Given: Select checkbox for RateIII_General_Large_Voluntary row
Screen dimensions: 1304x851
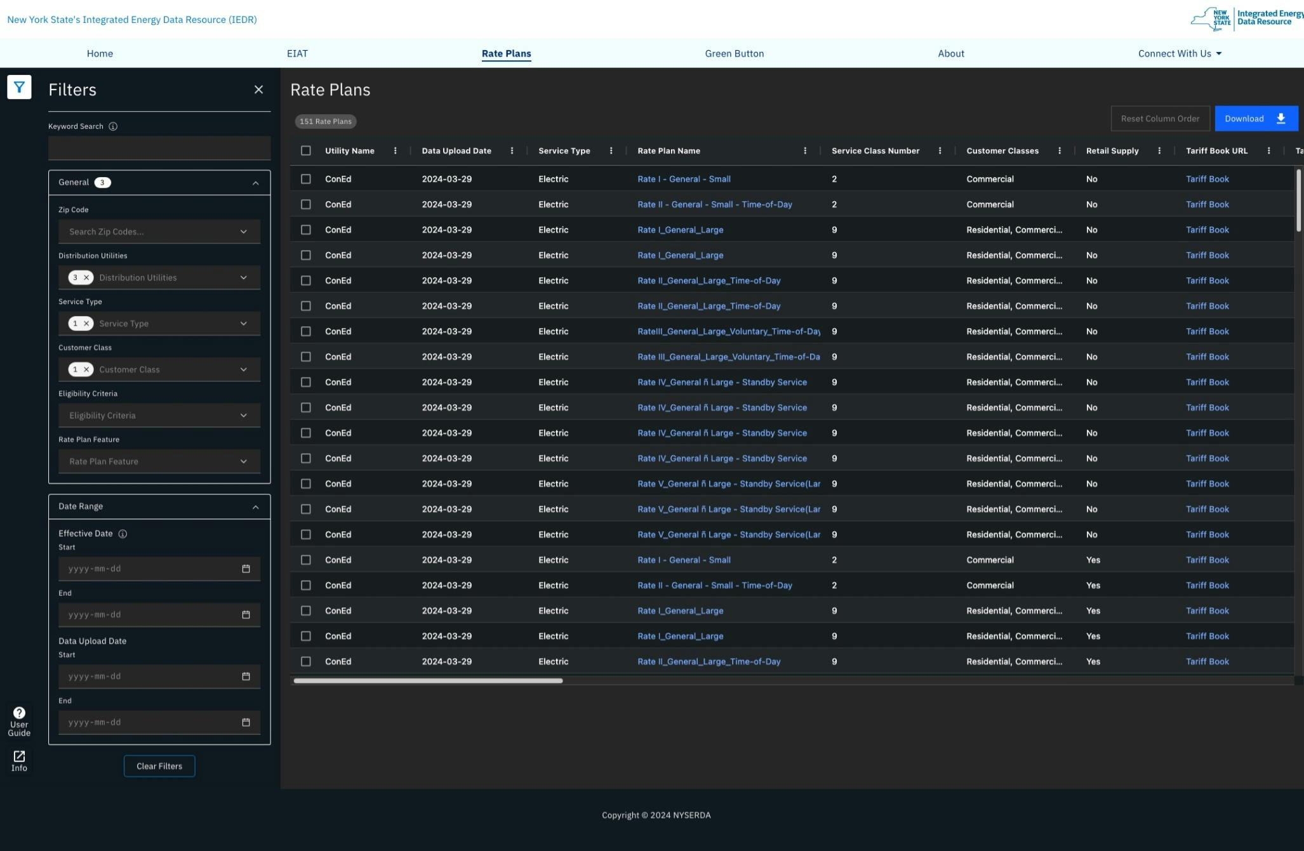Looking at the screenshot, I should 306,331.
